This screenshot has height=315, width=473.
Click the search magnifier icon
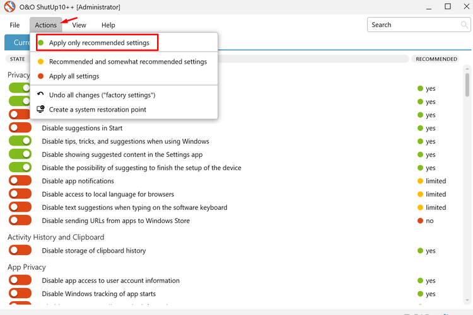(464, 25)
